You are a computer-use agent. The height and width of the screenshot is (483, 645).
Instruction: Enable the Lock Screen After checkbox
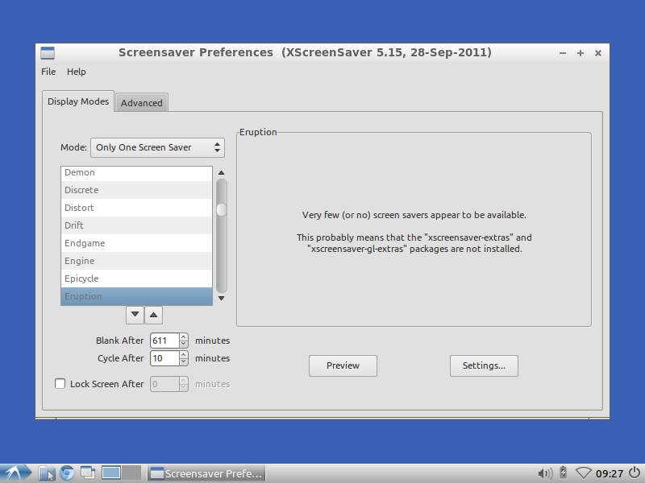coord(60,384)
